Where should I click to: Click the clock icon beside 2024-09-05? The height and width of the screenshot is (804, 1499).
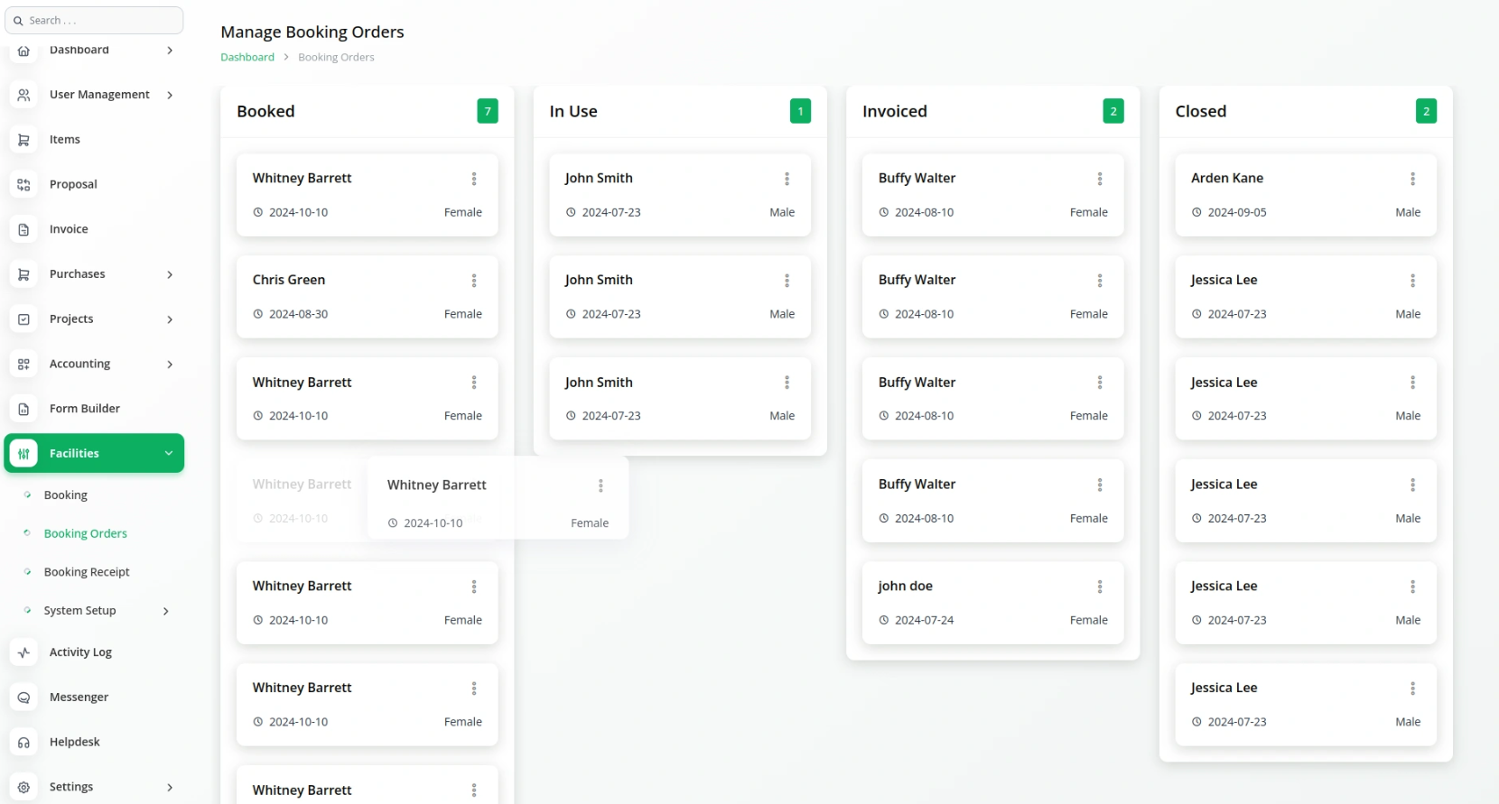pos(1196,212)
